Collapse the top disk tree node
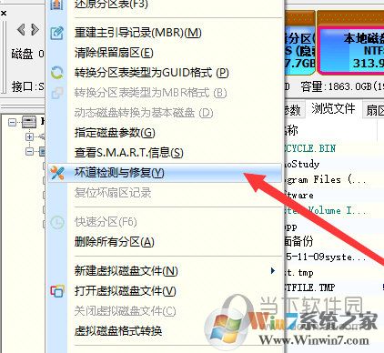This screenshot has width=384, height=353. point(13,122)
